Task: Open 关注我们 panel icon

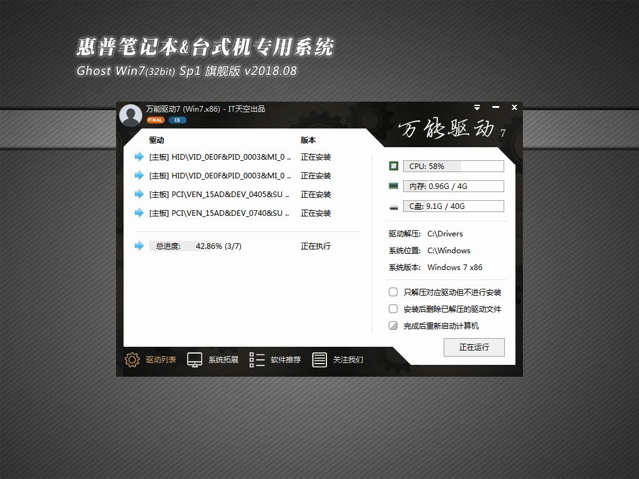Action: click(319, 360)
